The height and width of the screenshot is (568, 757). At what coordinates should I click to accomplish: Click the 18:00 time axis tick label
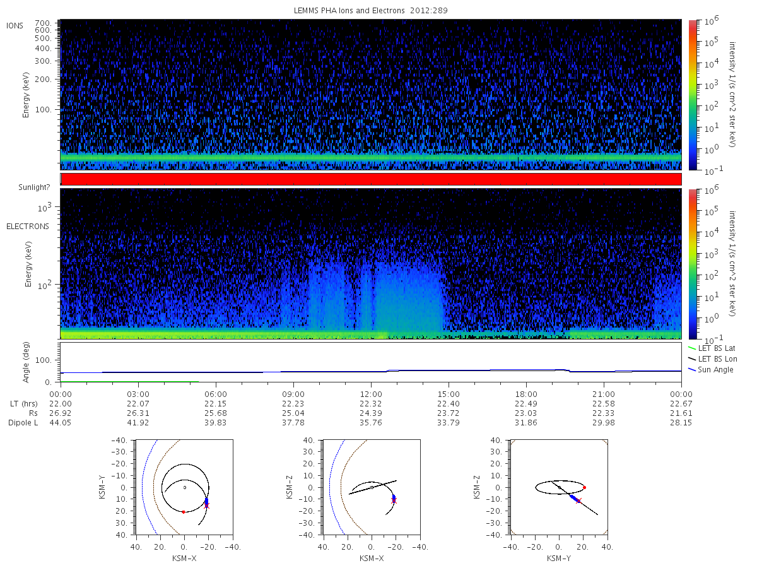pyautogui.click(x=526, y=394)
